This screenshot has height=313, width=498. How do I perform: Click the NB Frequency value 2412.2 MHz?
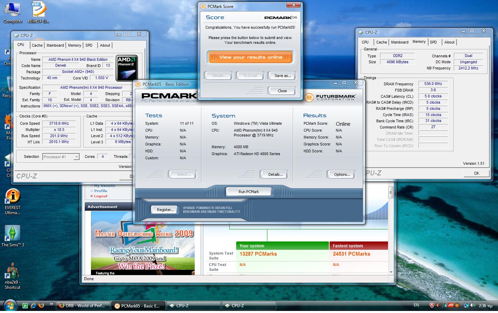[x=468, y=68]
